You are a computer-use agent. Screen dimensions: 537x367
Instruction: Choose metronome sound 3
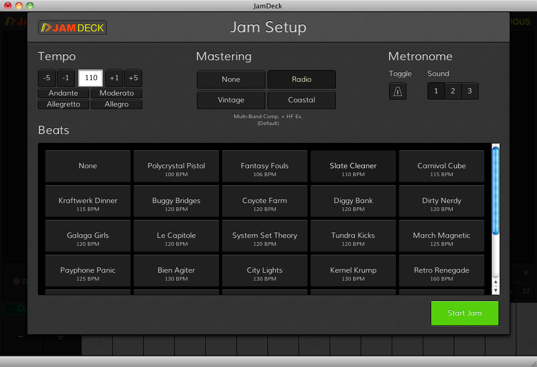tap(470, 91)
